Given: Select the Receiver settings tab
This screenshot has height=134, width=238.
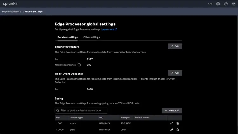Looking at the screenshot, I should point(68,37).
